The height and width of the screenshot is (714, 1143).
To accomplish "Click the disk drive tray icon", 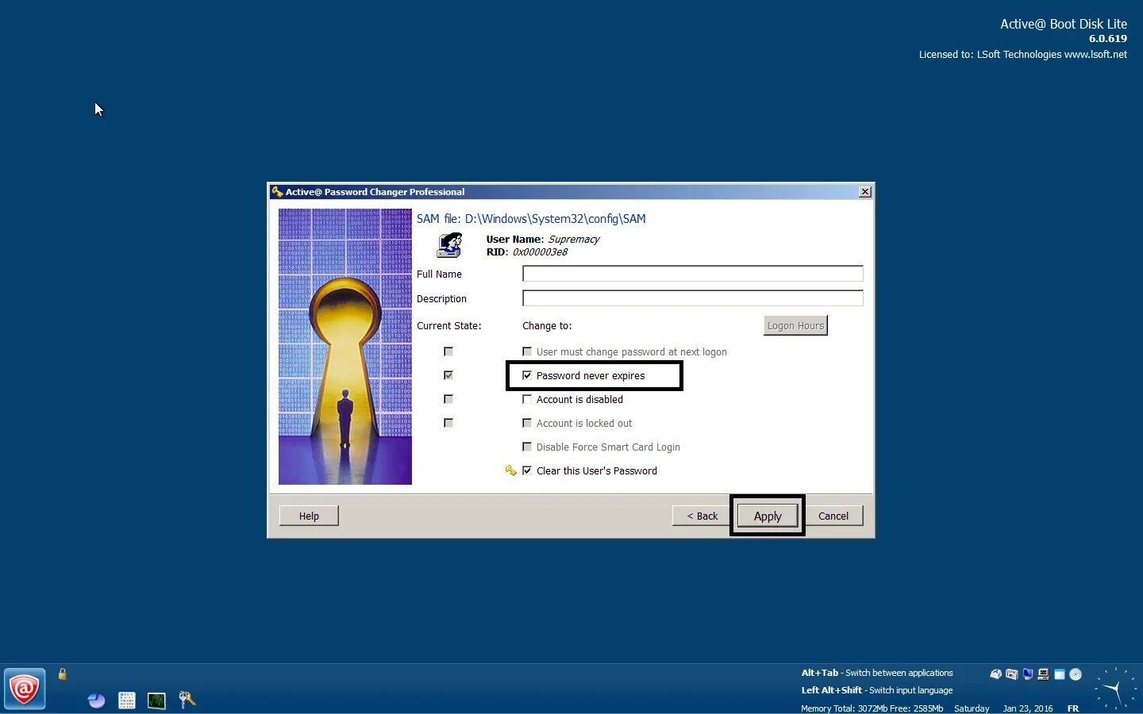I will click(995, 674).
